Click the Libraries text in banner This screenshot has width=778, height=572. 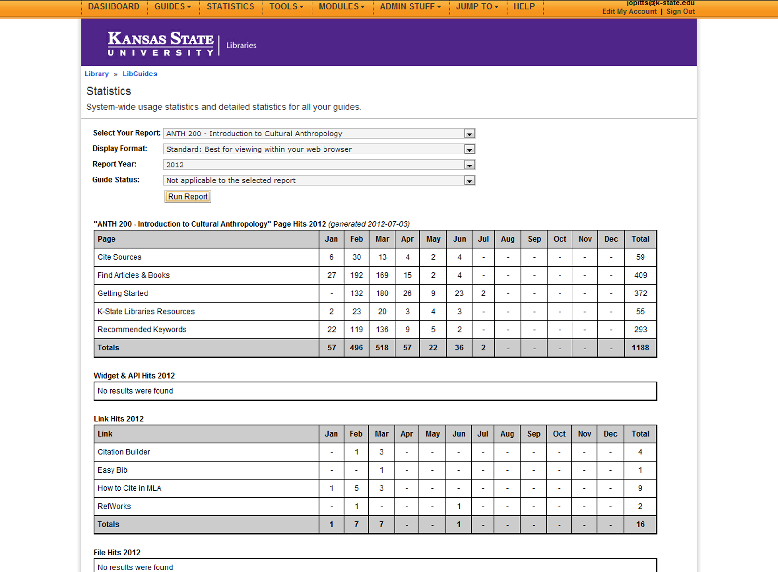241,45
